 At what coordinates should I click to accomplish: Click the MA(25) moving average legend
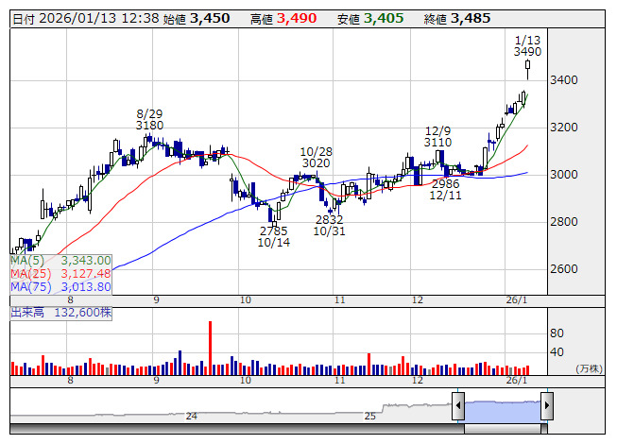[60, 273]
